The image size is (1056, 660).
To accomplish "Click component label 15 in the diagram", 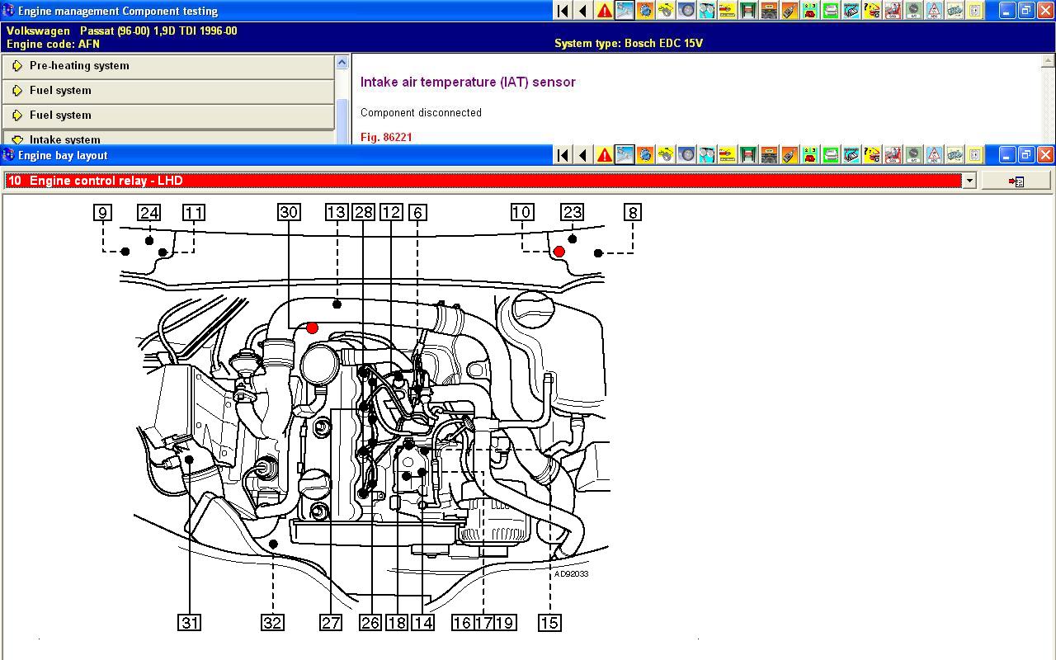I will point(549,623).
